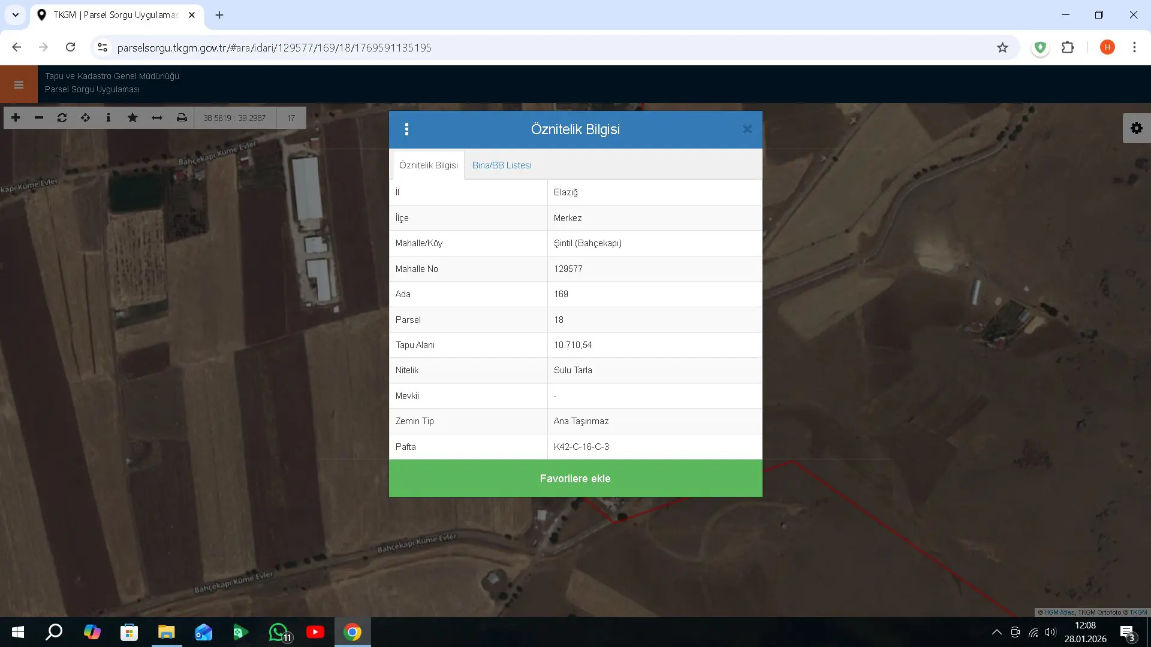The height and width of the screenshot is (647, 1151).
Task: Open a new browser tab
Action: (219, 15)
